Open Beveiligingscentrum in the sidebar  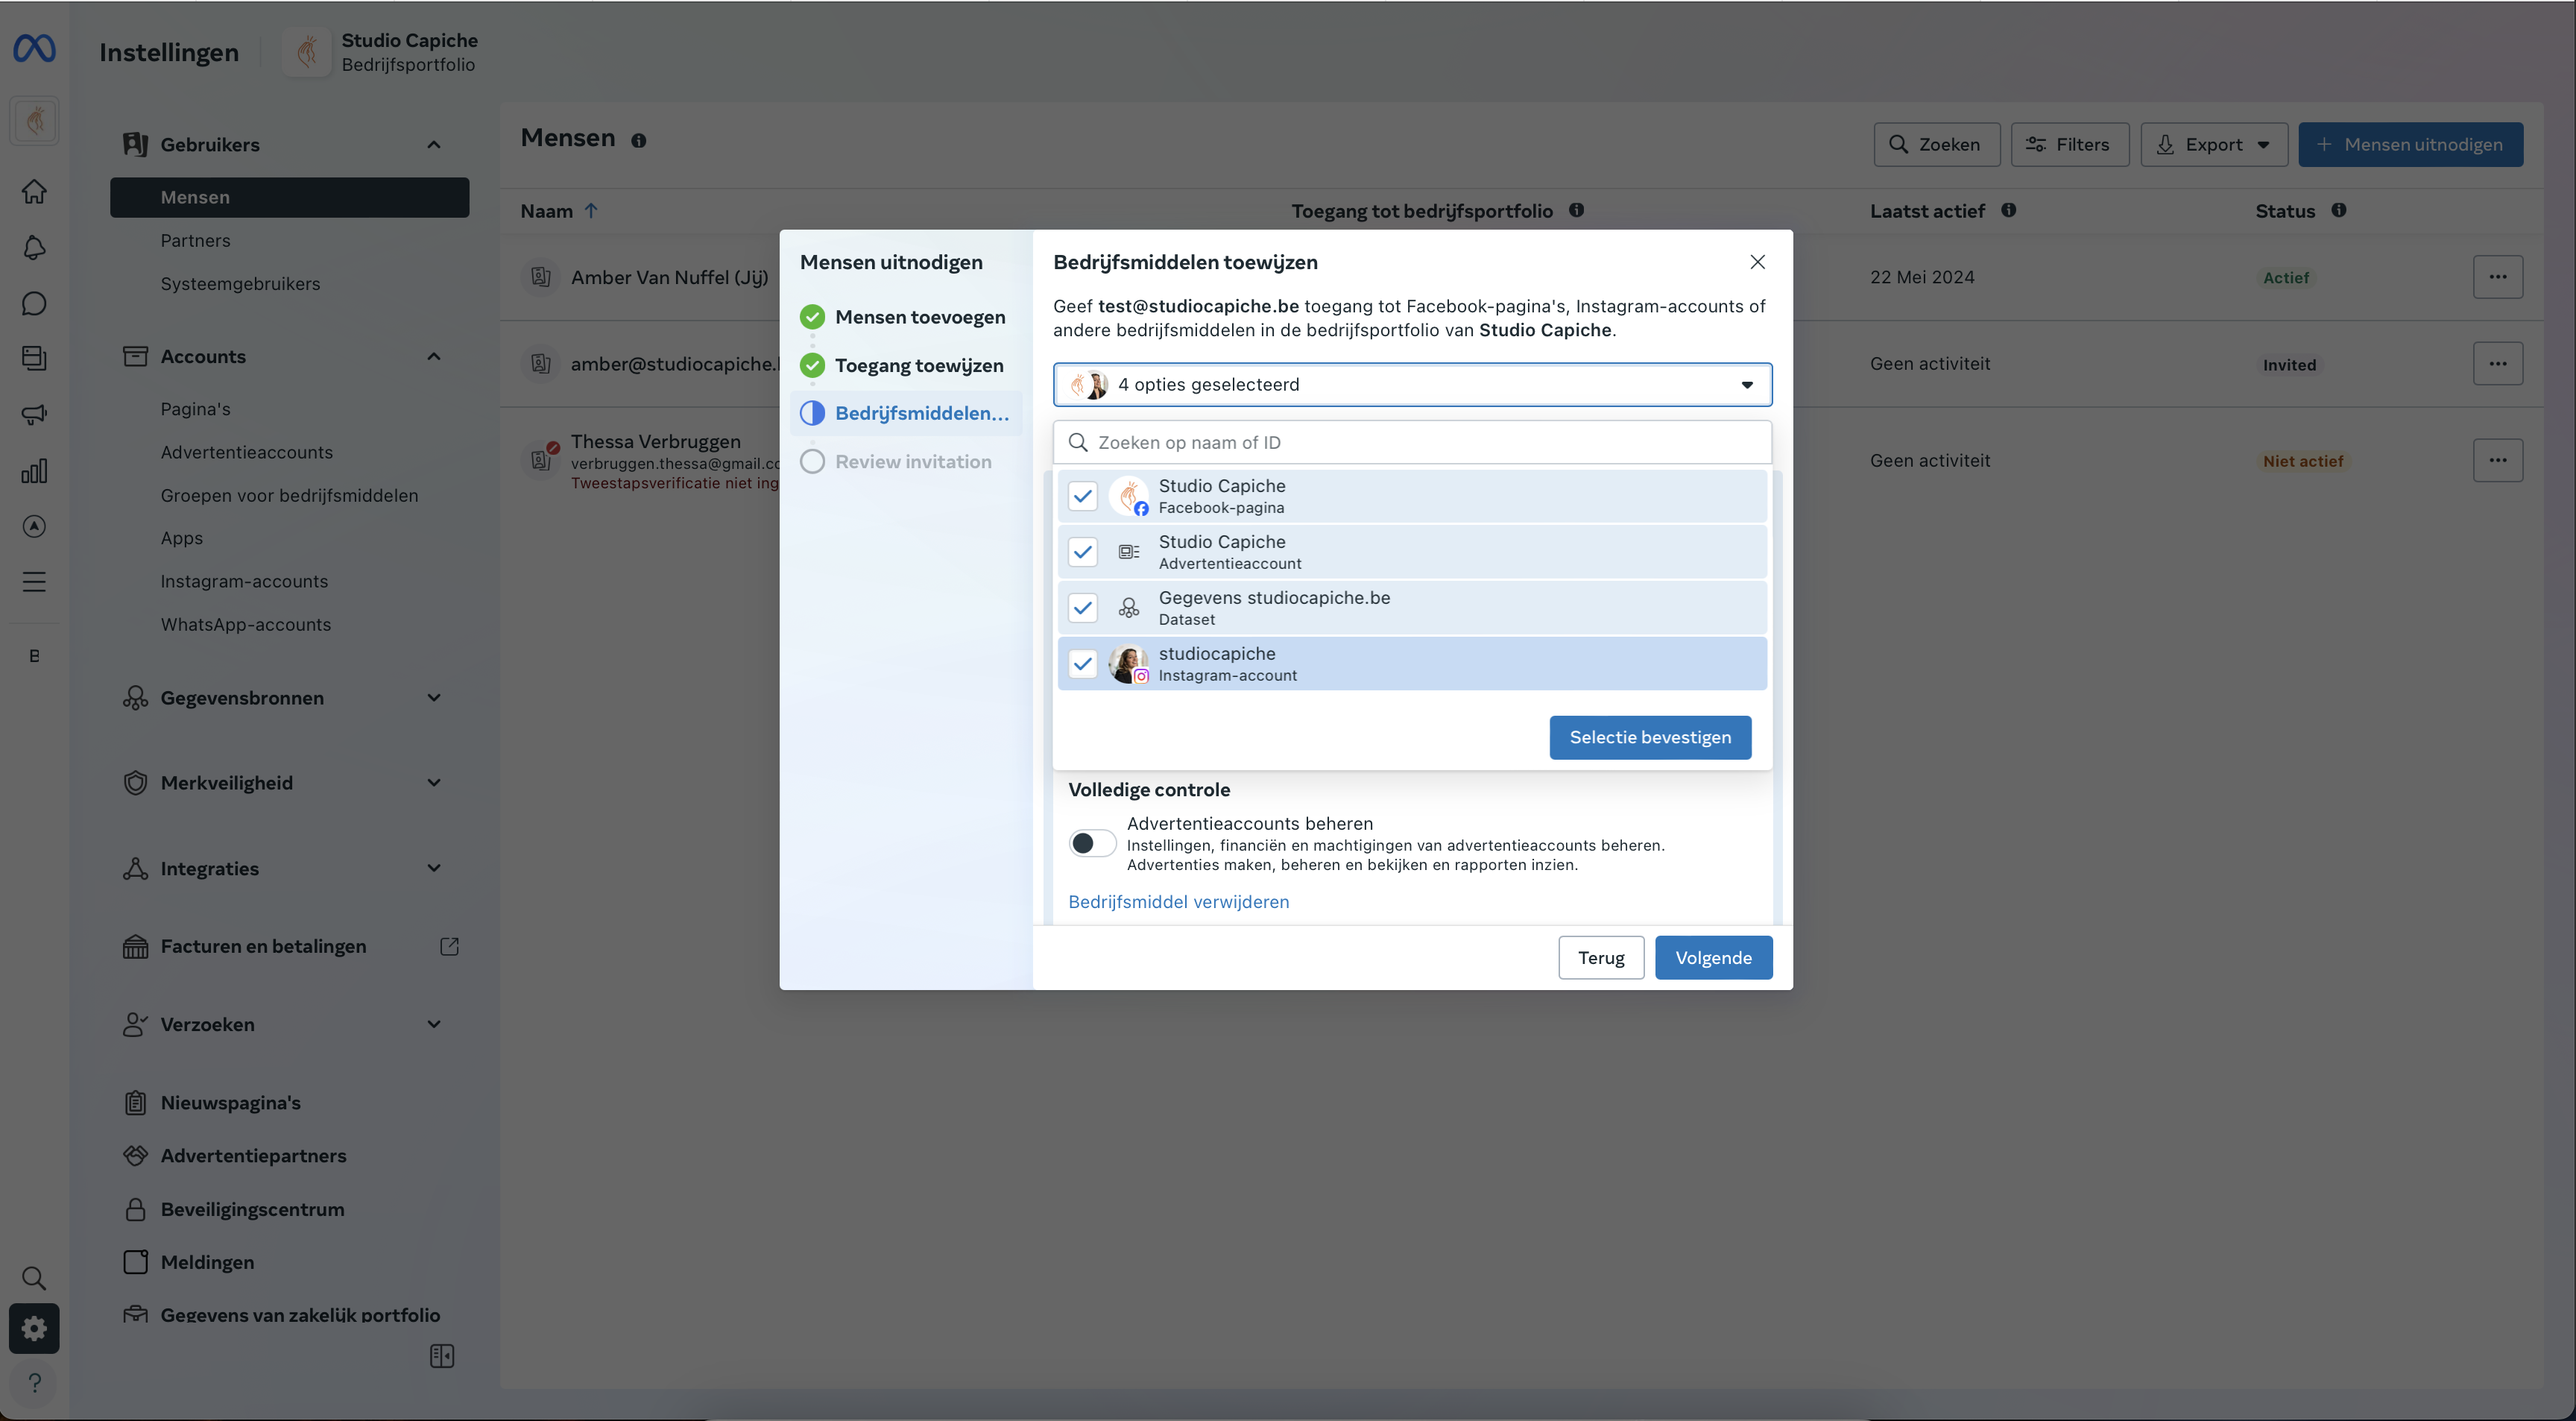pos(253,1209)
